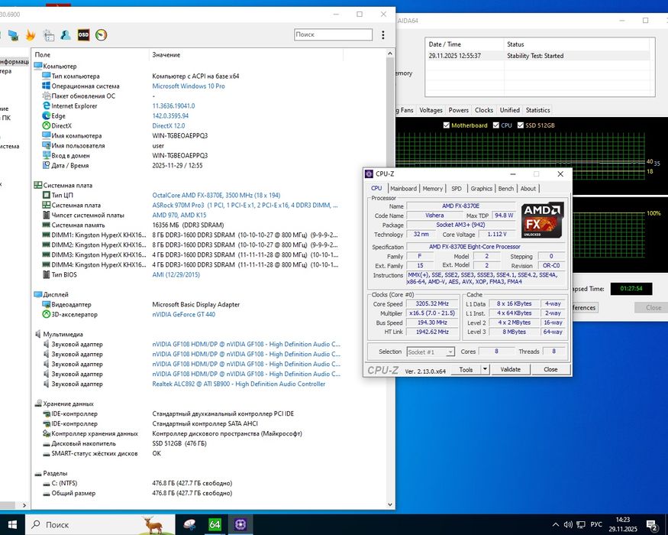Open the Microsoft Windows 10 Pro link

(x=189, y=86)
